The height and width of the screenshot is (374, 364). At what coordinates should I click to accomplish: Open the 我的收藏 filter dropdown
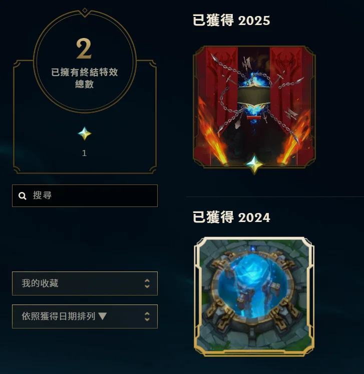85,283
